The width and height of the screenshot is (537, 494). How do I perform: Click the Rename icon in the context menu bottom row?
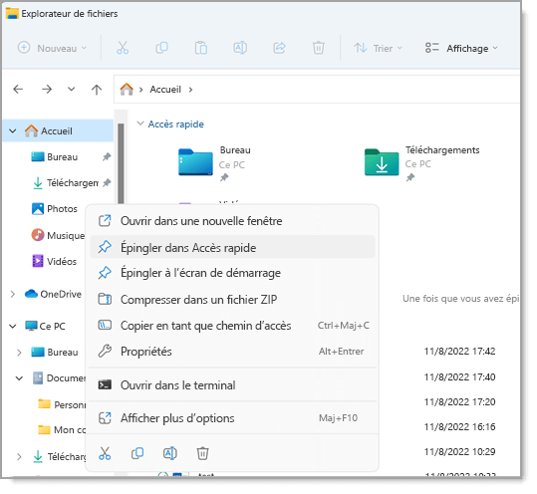(169, 453)
